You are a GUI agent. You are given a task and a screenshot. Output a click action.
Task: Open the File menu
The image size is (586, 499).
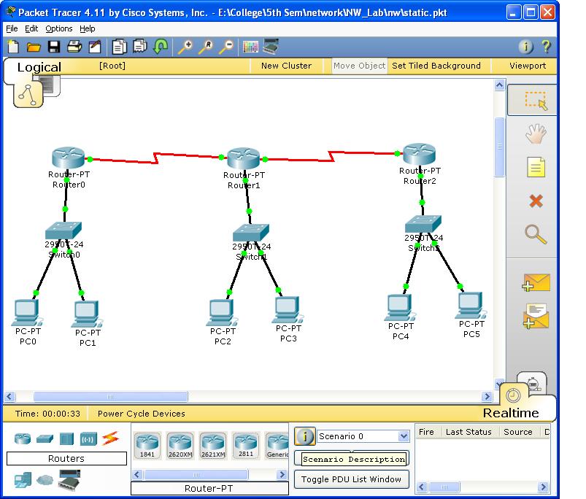pos(12,28)
